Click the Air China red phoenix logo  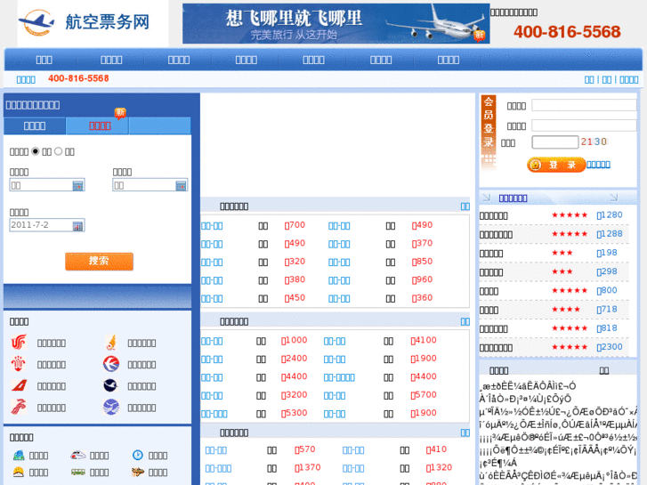(19, 343)
